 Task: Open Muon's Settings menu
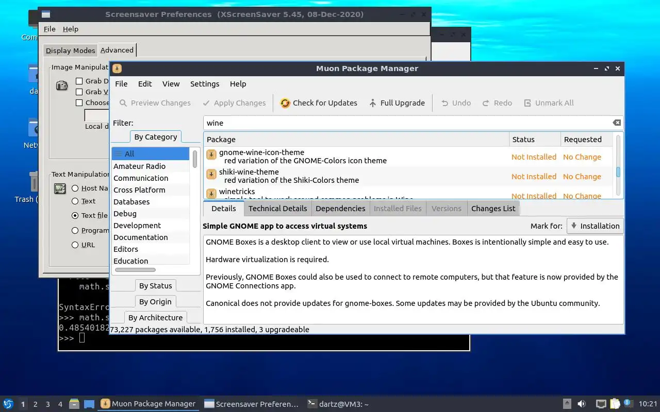205,84
